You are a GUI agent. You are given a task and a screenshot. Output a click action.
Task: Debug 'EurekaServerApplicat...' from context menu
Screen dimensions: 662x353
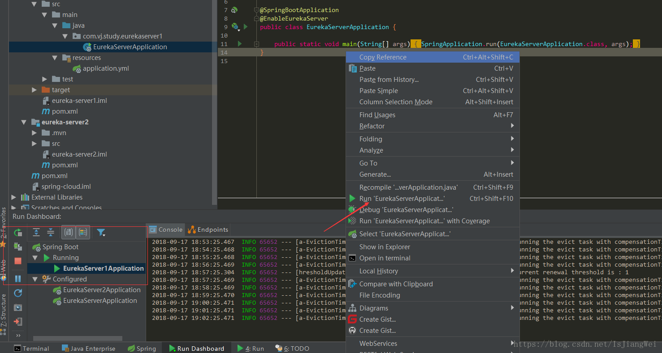coord(433,210)
